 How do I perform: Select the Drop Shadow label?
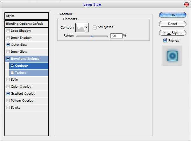tap(21, 30)
